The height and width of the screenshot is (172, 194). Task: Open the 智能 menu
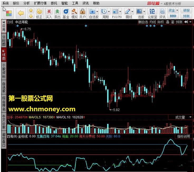tap(64, 3)
